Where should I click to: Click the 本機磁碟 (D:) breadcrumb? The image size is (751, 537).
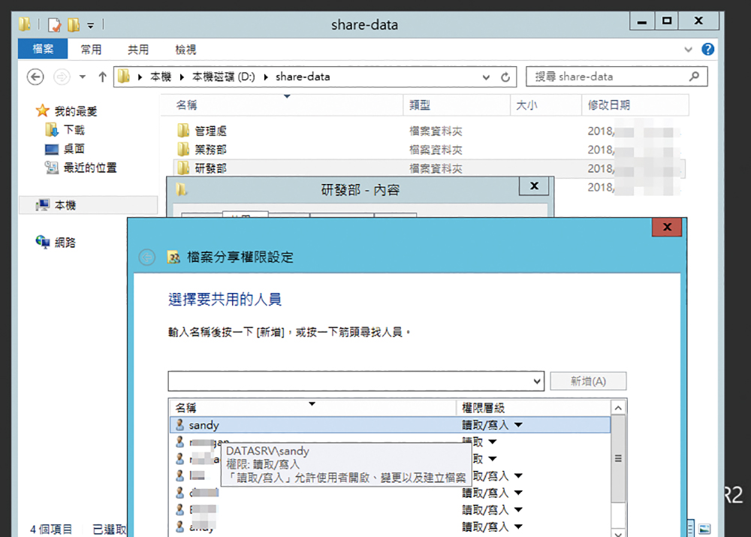pos(223,77)
